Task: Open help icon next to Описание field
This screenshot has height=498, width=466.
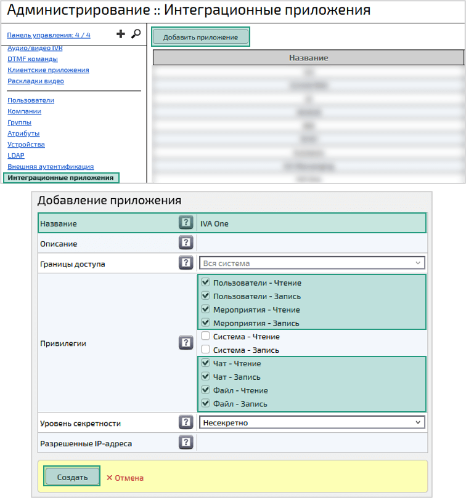Action: 186,243
